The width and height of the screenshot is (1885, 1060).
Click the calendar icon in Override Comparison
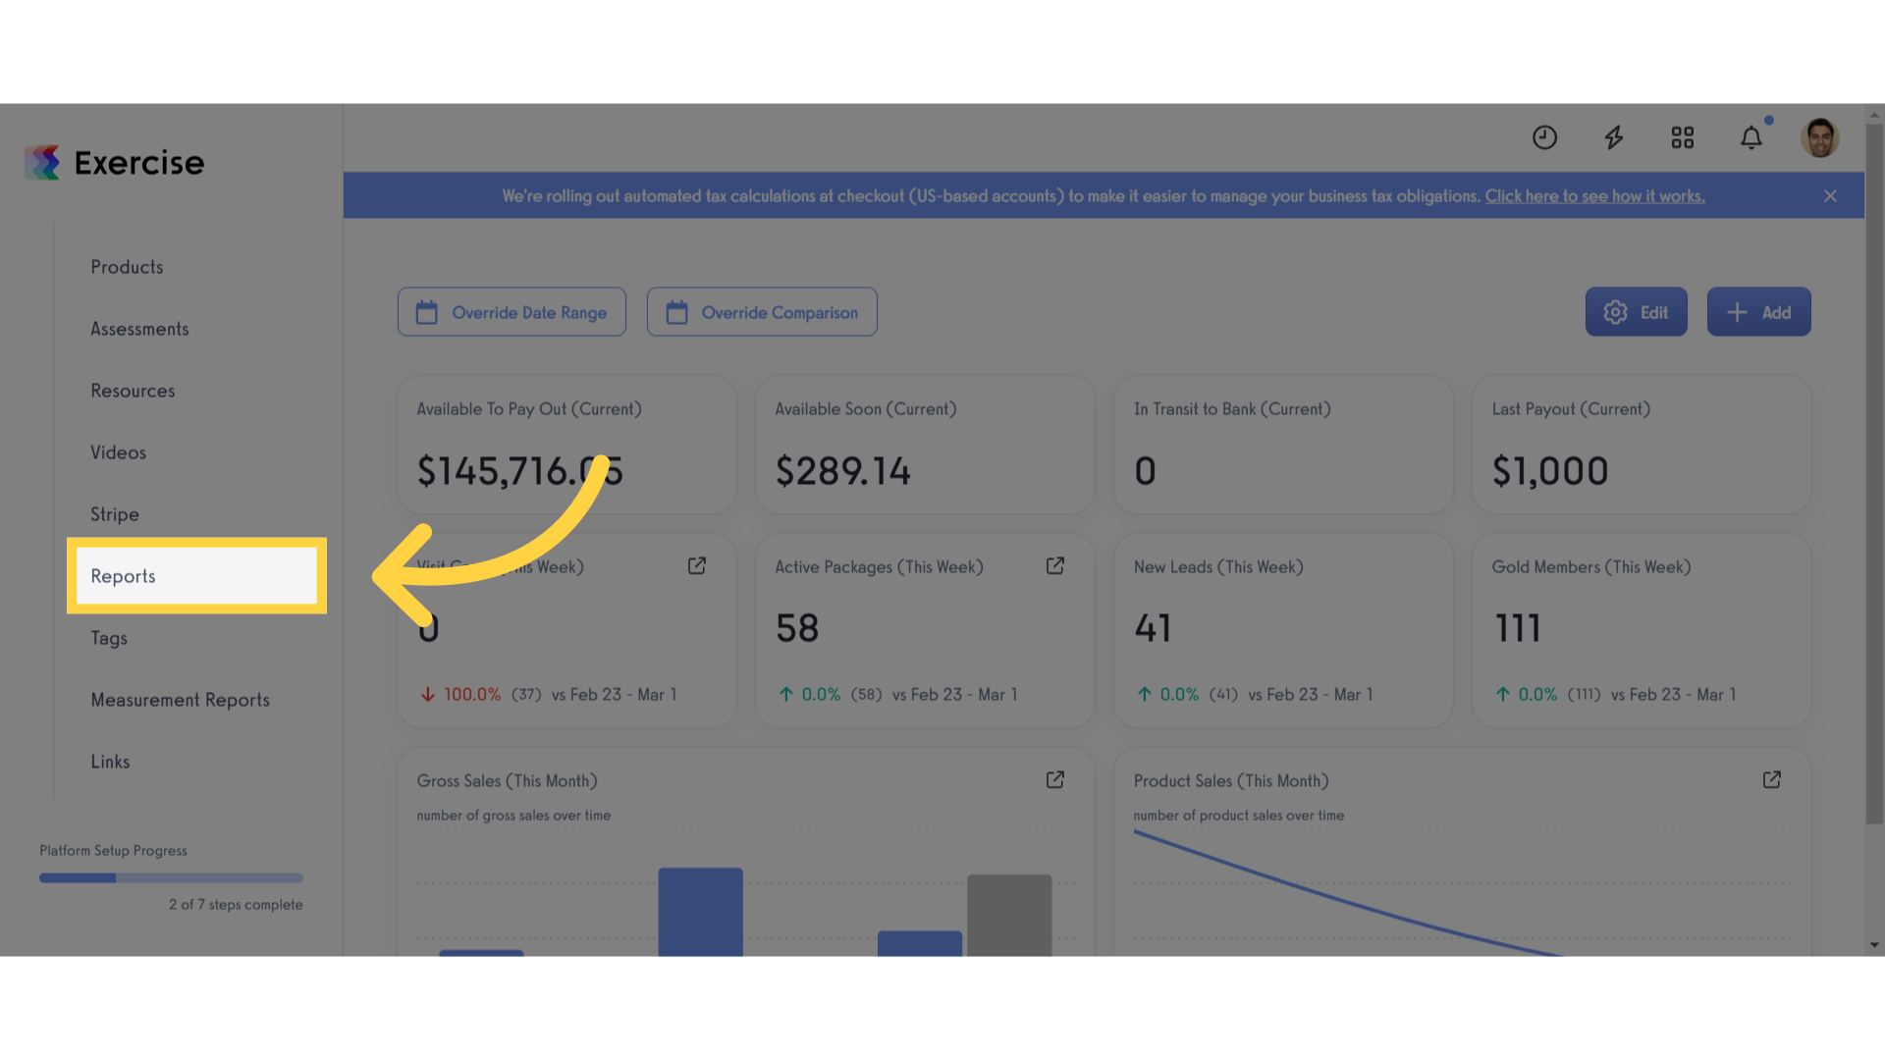point(677,312)
